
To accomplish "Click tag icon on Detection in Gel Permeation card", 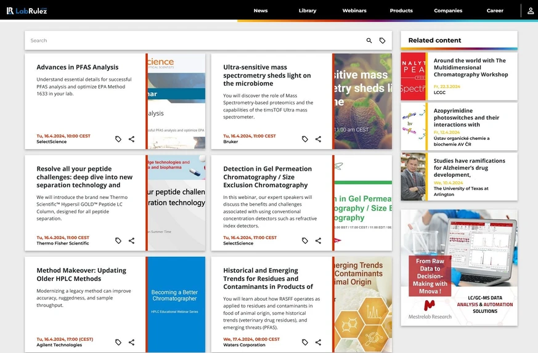I will pos(305,240).
